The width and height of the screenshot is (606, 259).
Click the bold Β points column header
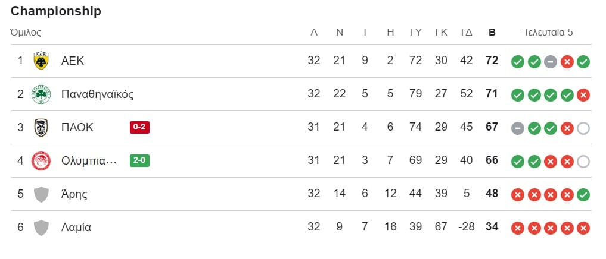(492, 32)
